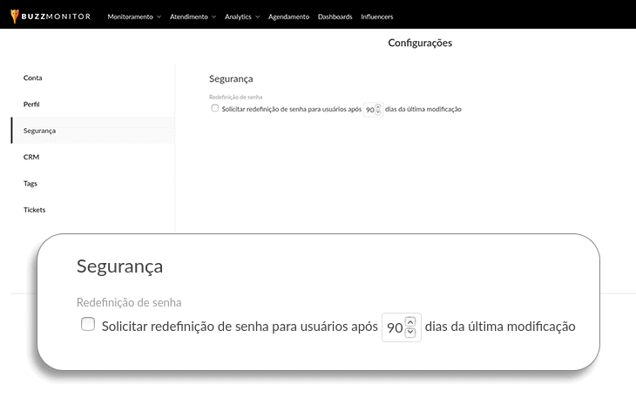Image resolution: width=636 pixels, height=418 pixels.
Task: Open the Monitoramento dropdown menu
Action: (x=133, y=17)
